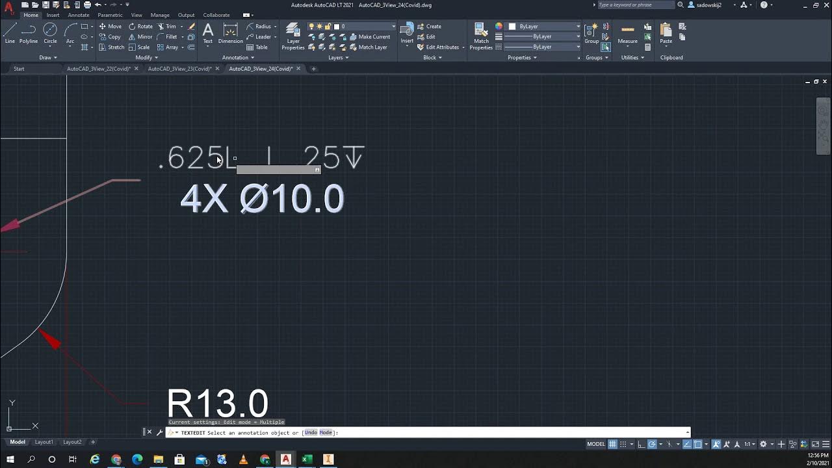Click the Save icon in quick access toolbar
Image resolution: width=832 pixels, height=468 pixels.
point(45,5)
